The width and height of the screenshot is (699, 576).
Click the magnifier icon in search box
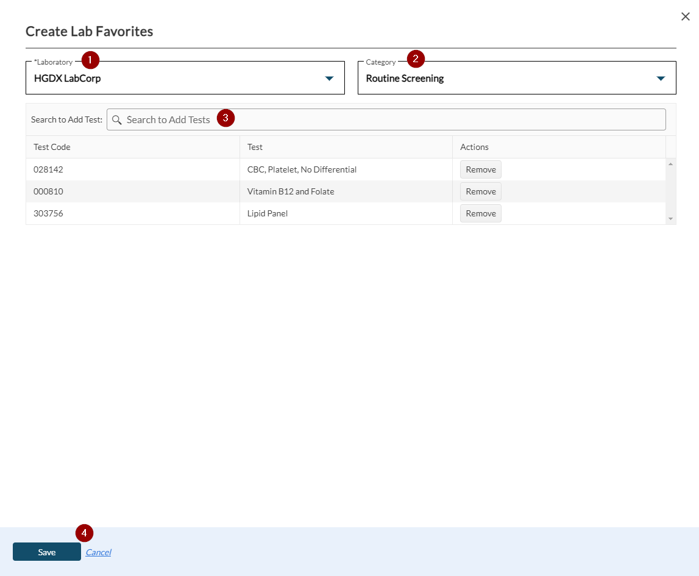point(117,120)
